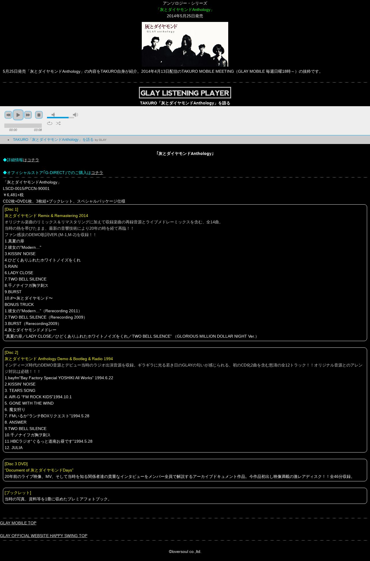Click track 6.LADY CLOSE
This screenshot has height=561, width=370.
[x=19, y=273]
